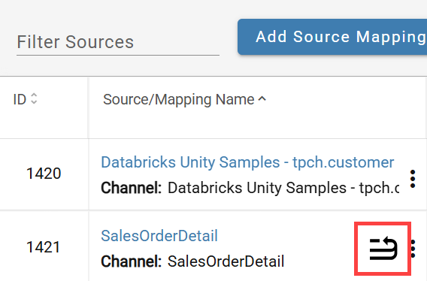
Task: Select the ID cell showing 1420
Action: pos(44,174)
